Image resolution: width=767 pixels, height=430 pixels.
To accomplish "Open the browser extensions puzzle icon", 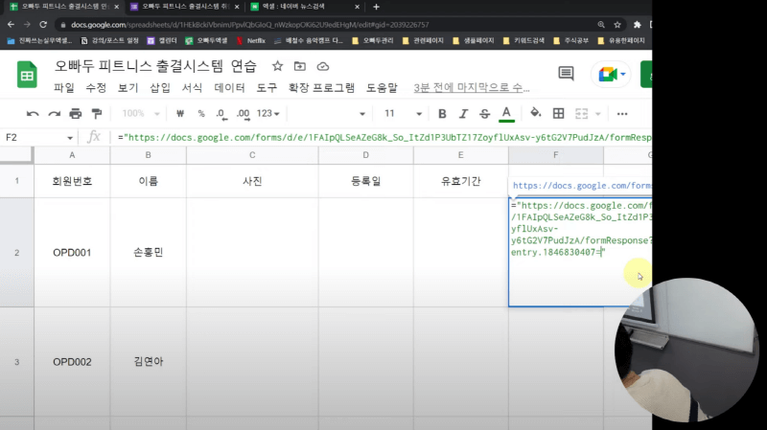I will 637,25.
